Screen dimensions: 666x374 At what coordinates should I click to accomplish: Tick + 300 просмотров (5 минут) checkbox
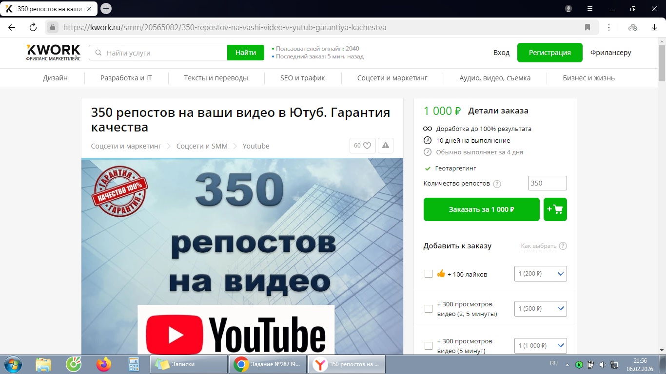pyautogui.click(x=429, y=346)
